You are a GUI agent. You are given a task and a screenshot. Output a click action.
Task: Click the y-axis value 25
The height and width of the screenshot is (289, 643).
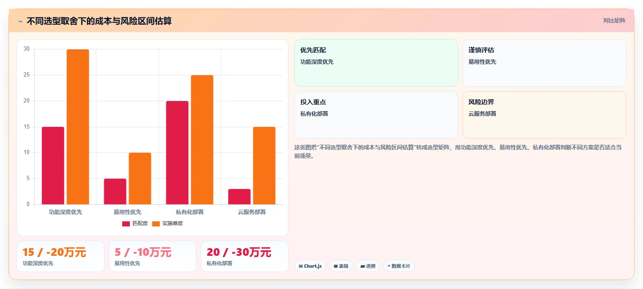click(x=26, y=75)
